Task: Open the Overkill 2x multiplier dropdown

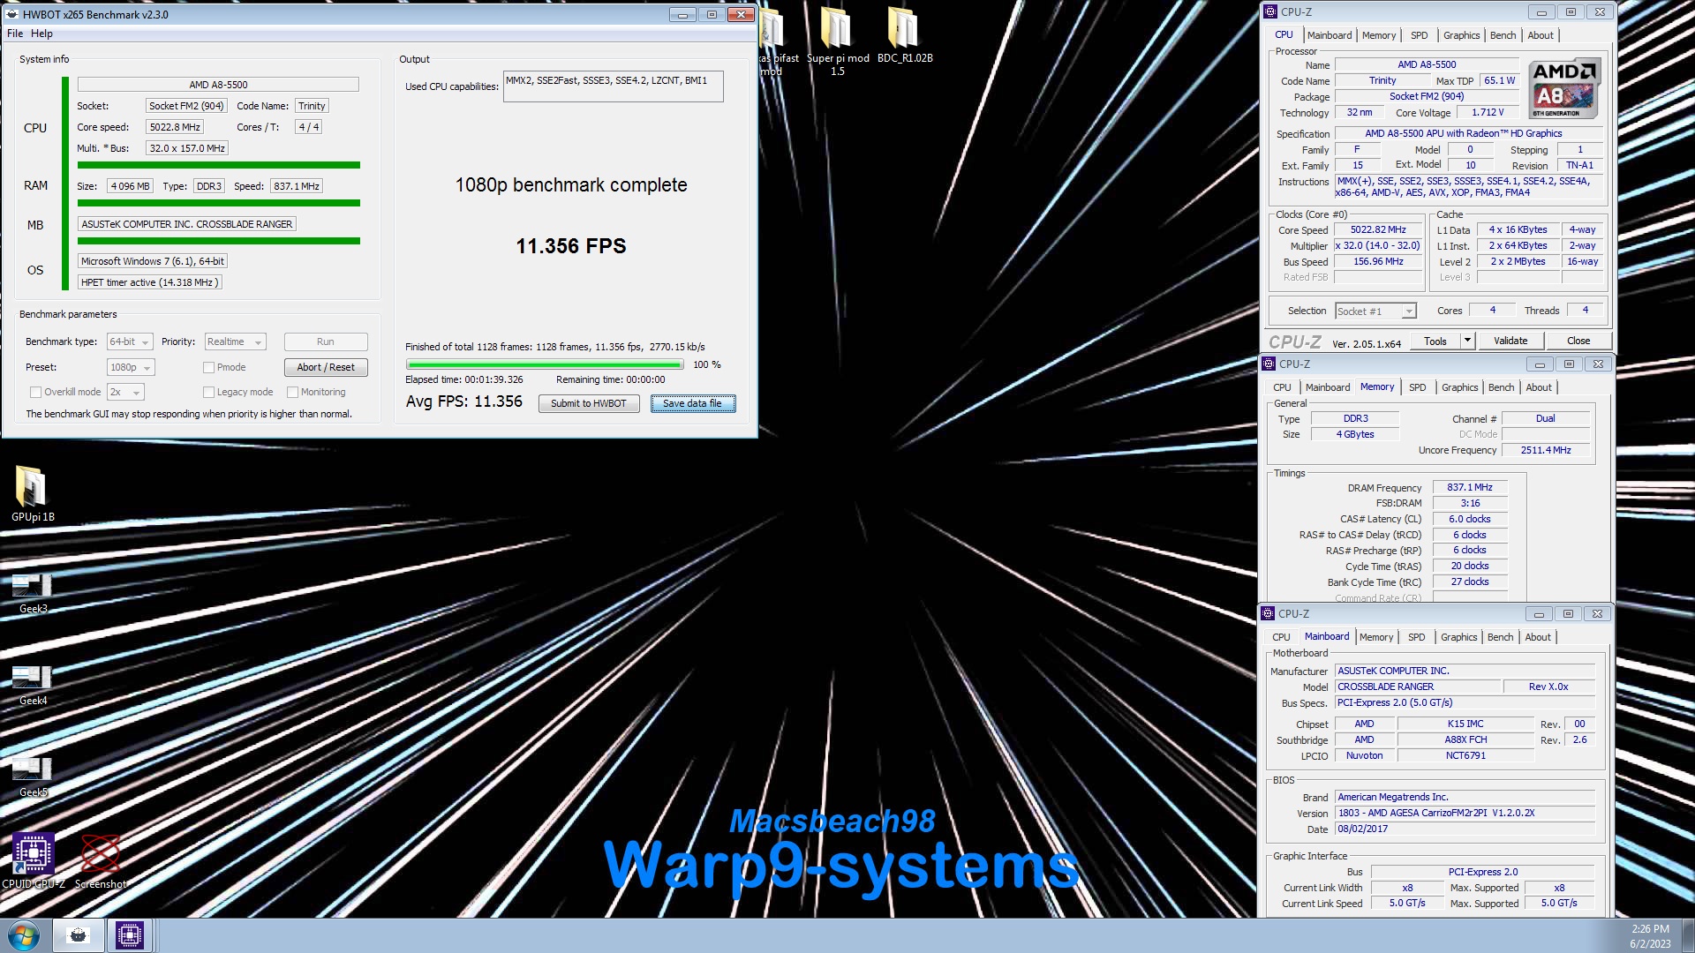Action: pyautogui.click(x=125, y=392)
